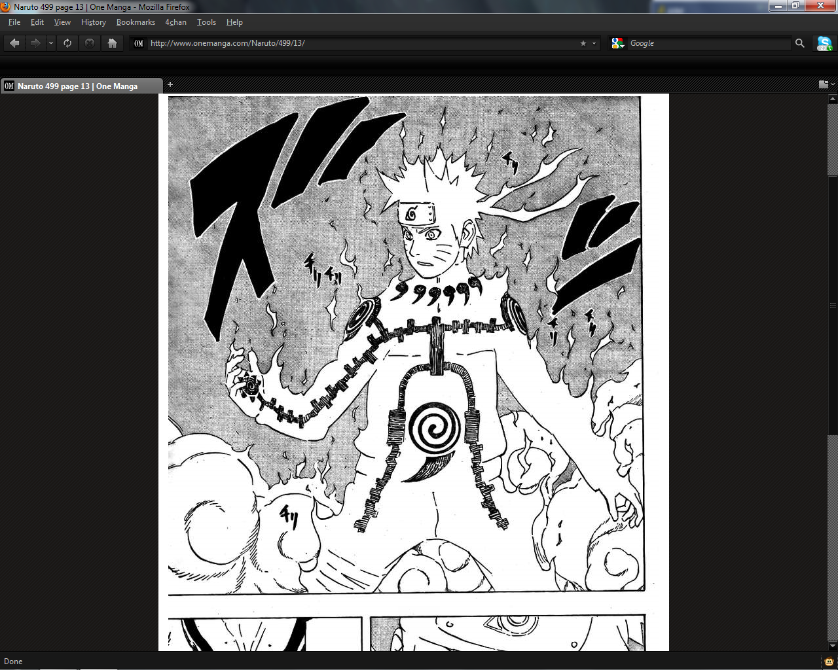Reload the current manga page
Image resolution: width=838 pixels, height=670 pixels.
coord(67,43)
